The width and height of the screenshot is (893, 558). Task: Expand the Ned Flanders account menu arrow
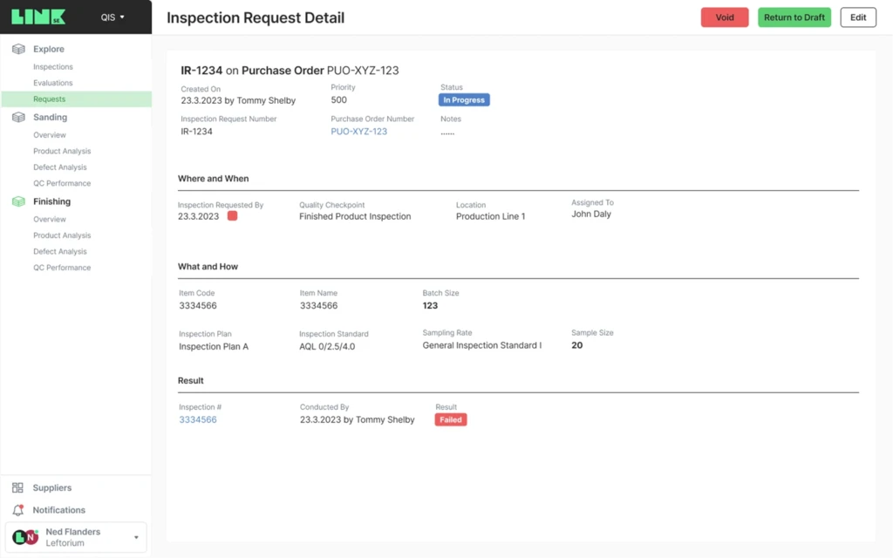pos(136,537)
